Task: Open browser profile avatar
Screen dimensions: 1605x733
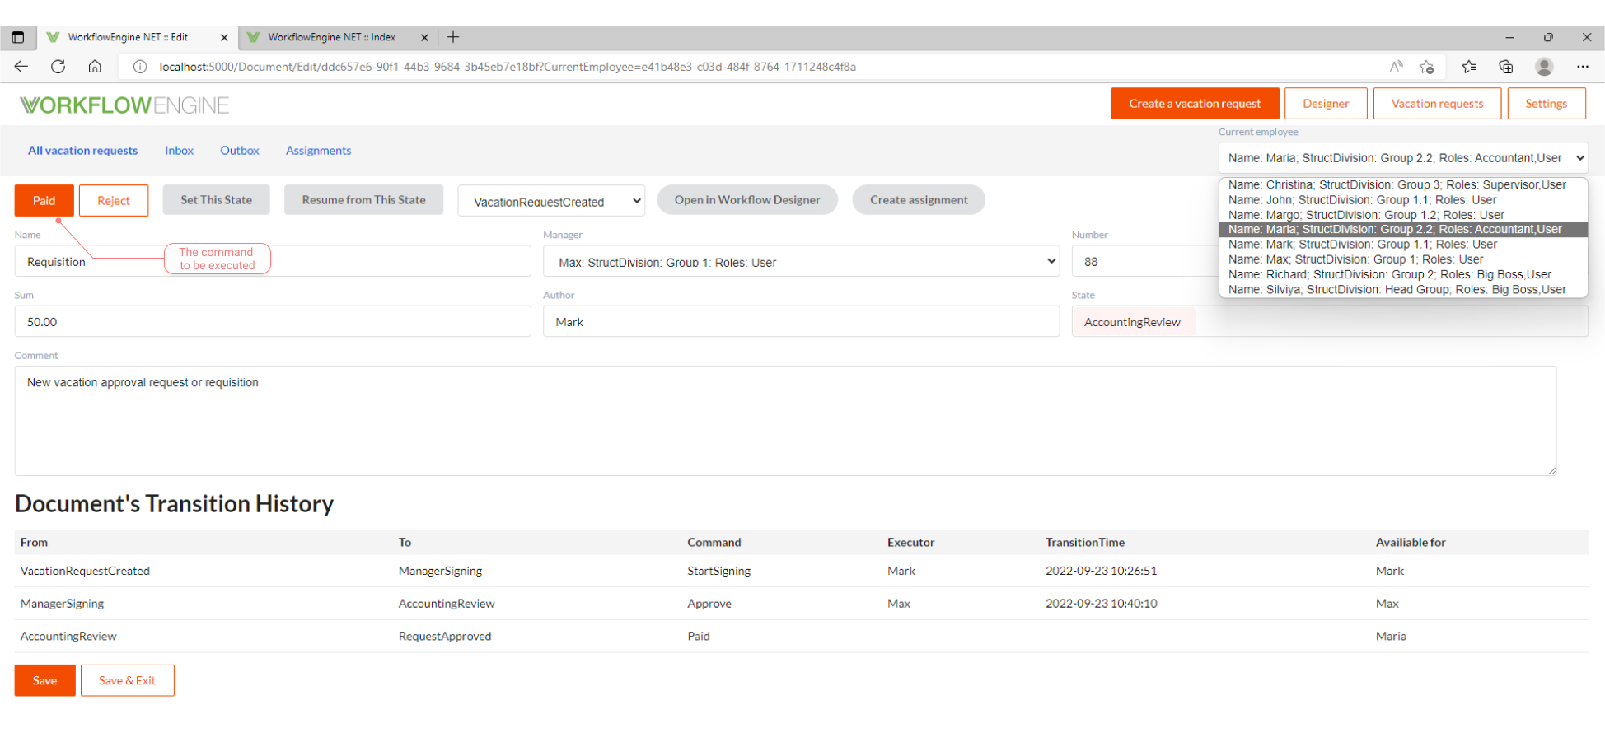Action: pos(1544,67)
